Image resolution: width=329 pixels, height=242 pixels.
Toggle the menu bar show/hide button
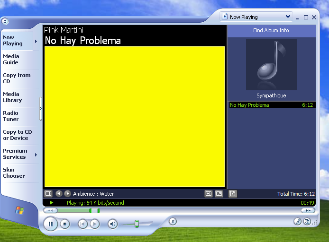pyautogui.click(x=5, y=21)
